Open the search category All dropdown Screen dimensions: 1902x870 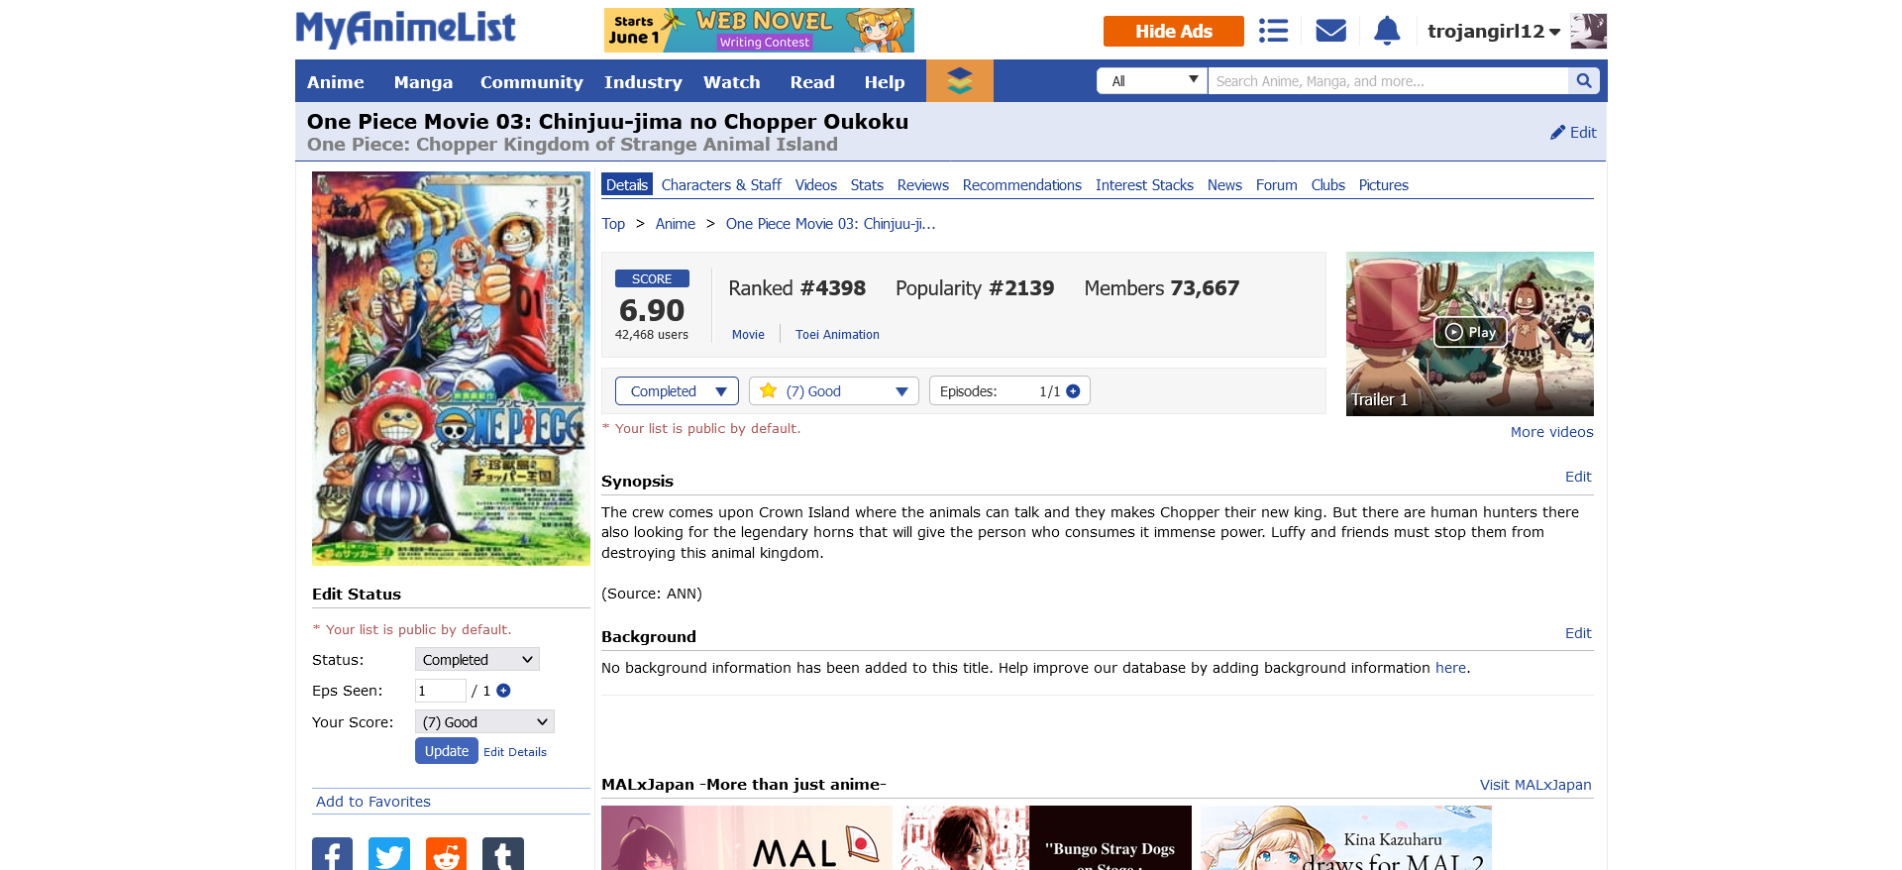(1152, 81)
